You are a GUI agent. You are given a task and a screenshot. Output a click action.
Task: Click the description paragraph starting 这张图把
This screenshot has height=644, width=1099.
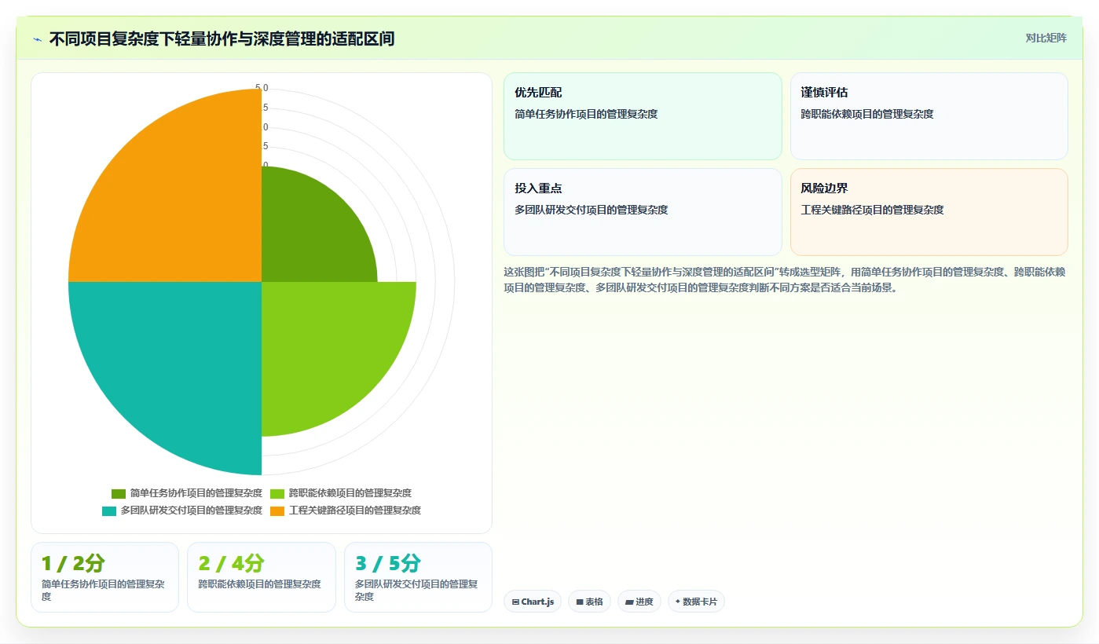784,280
